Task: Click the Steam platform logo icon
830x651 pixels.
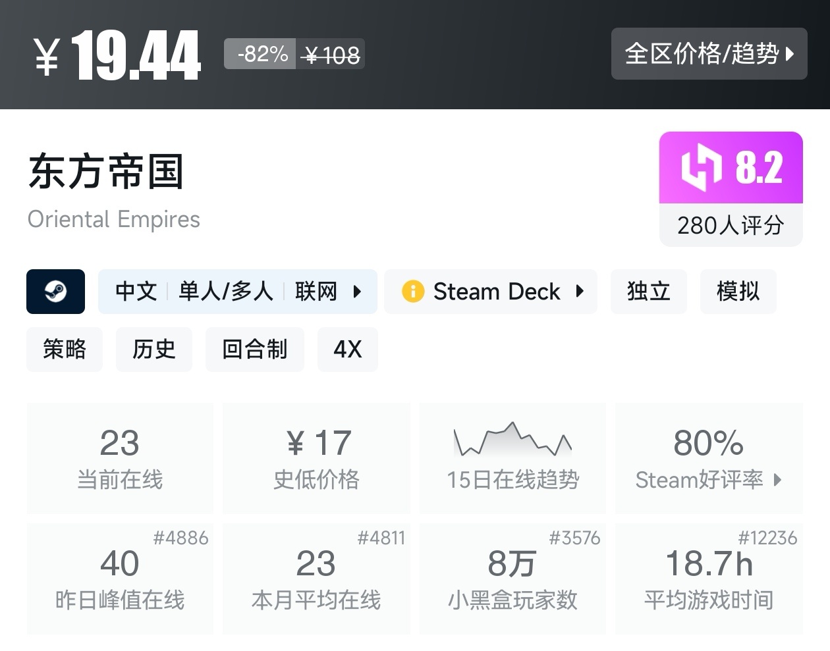Action: pyautogui.click(x=55, y=291)
